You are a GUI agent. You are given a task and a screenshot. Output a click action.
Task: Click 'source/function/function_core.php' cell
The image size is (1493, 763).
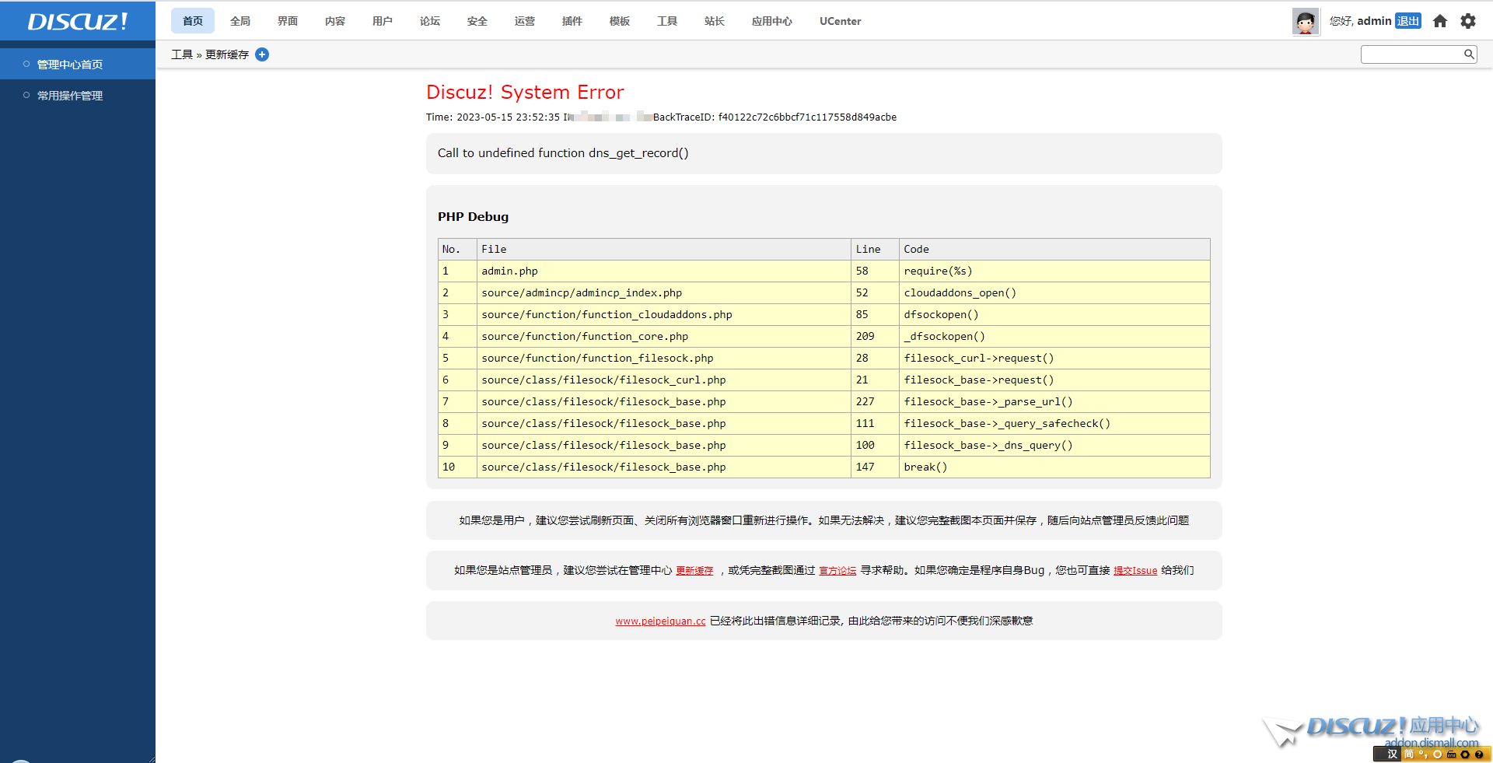663,336
